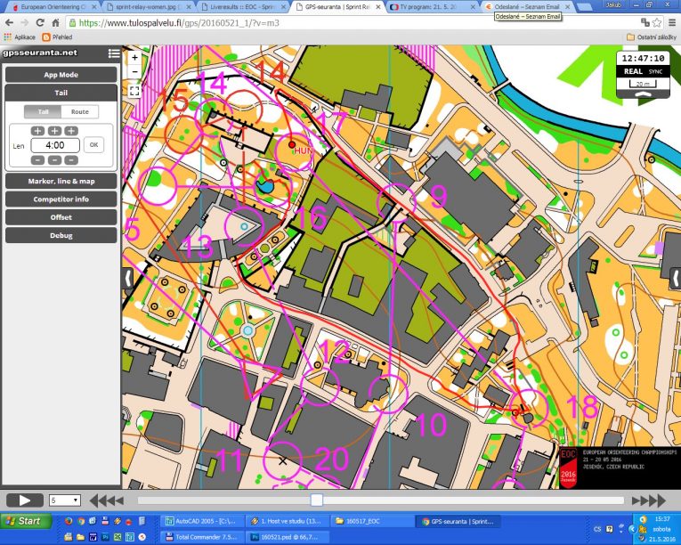The height and width of the screenshot is (545, 681).
Task: Expand the clock panel with the up arrow
Action: [644, 95]
